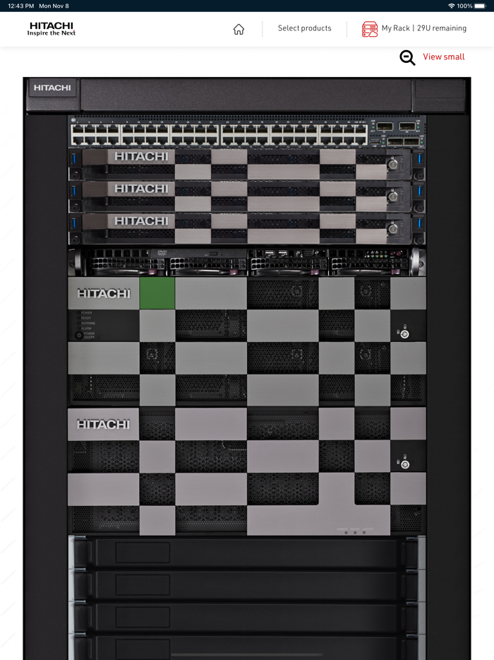Select the third Hitachi 1U server

[x=247, y=228]
